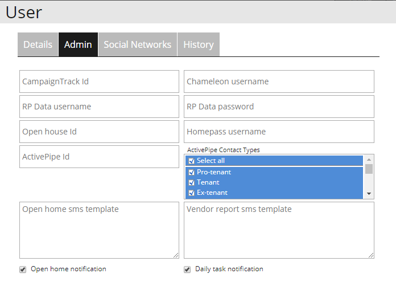396x290 pixels.
Task: Open the Admin tab
Action: (x=78, y=44)
